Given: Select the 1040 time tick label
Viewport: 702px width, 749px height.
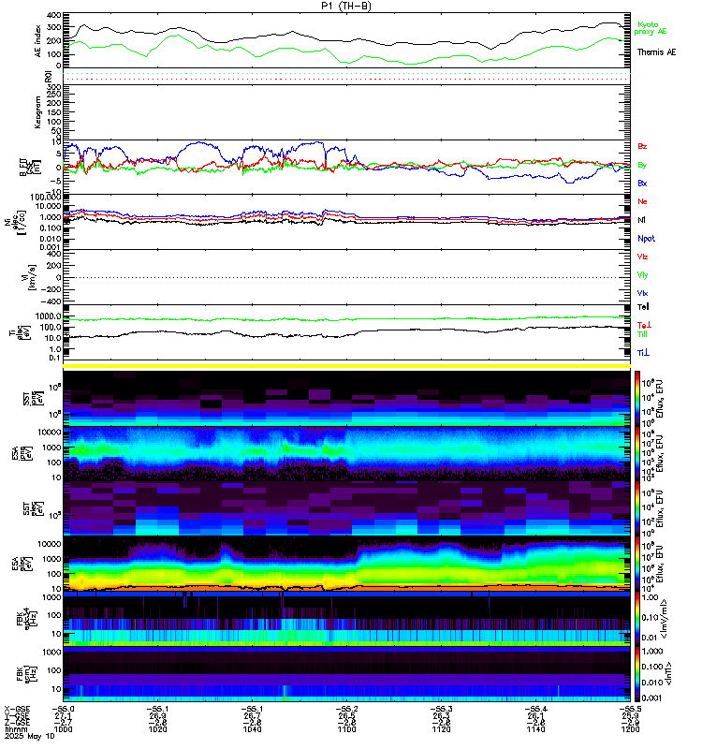Looking at the screenshot, I should tap(252, 729).
